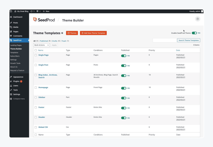Open Growth Tools submenu item
Viewport: 213px width, 147px height.
(15, 63)
